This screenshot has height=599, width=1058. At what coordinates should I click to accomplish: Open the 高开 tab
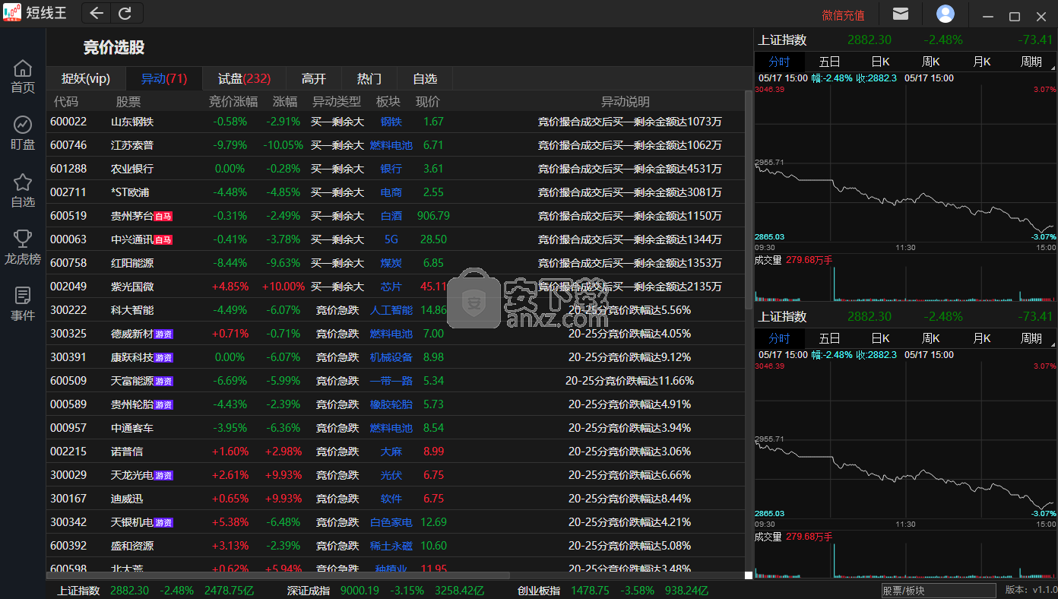coord(314,78)
